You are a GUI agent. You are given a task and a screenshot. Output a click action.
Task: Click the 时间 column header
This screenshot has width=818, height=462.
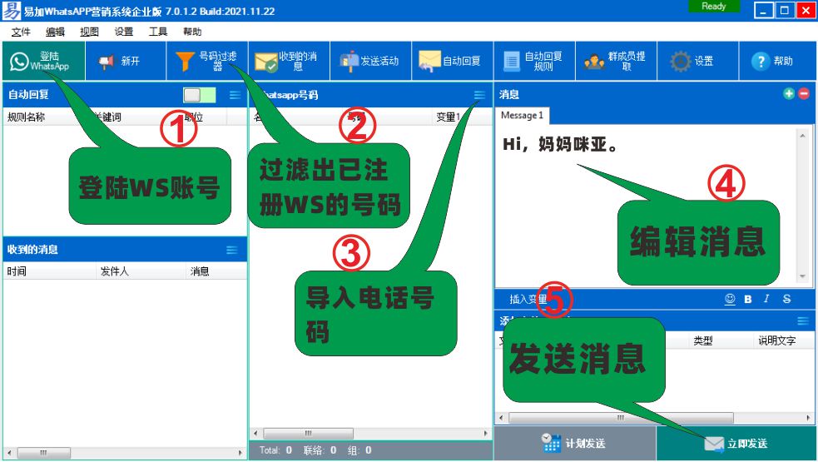pyautogui.click(x=17, y=271)
